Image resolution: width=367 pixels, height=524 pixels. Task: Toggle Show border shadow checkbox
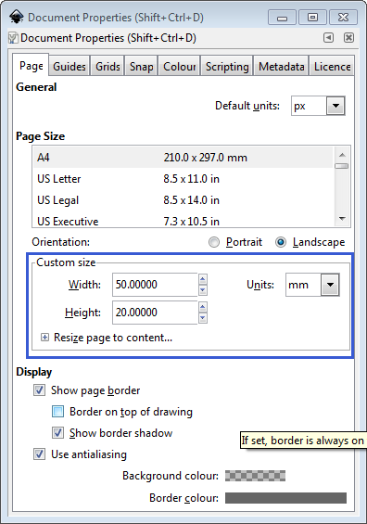tap(57, 433)
